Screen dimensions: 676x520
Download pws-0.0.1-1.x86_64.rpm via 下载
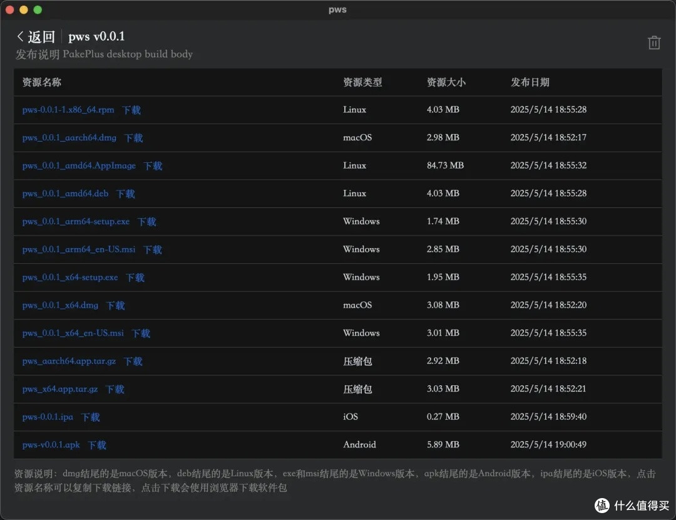click(x=131, y=110)
